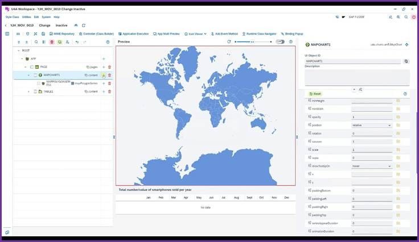Check the TABLE1 node checkbox
This screenshot has height=242, width=419.
pyautogui.click(x=35, y=91)
